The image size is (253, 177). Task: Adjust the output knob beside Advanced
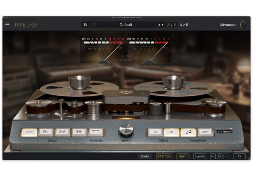(243, 25)
